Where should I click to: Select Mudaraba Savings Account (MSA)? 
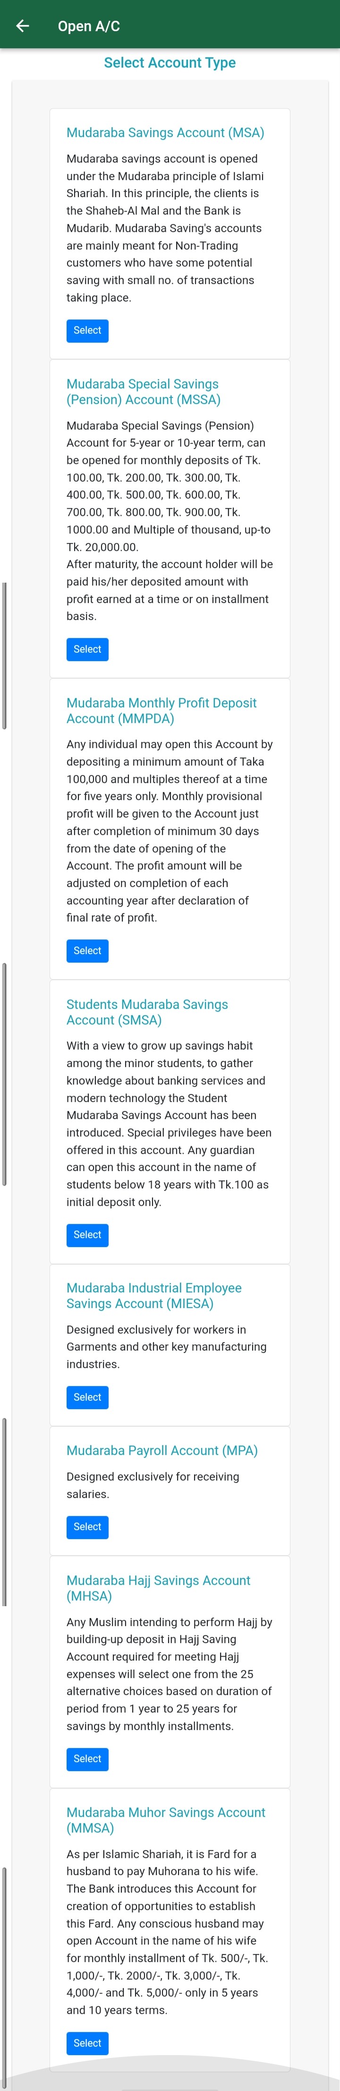point(87,330)
